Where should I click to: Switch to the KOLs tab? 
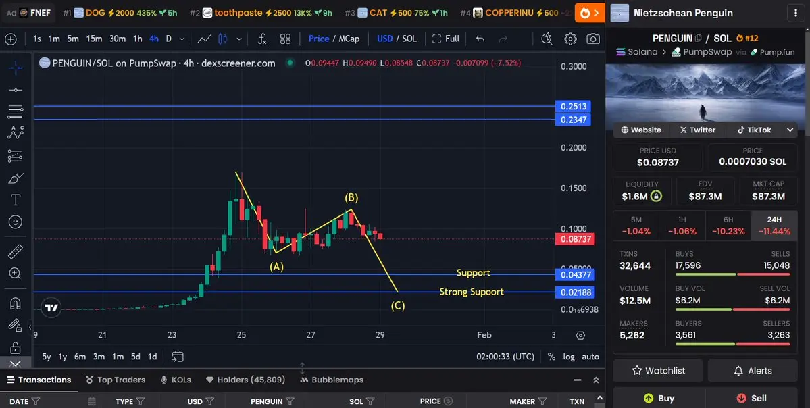point(176,380)
